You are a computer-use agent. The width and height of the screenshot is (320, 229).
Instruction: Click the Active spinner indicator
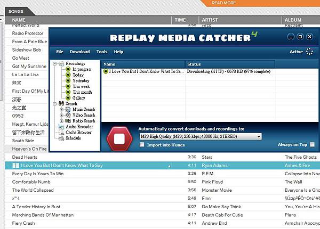309,52
